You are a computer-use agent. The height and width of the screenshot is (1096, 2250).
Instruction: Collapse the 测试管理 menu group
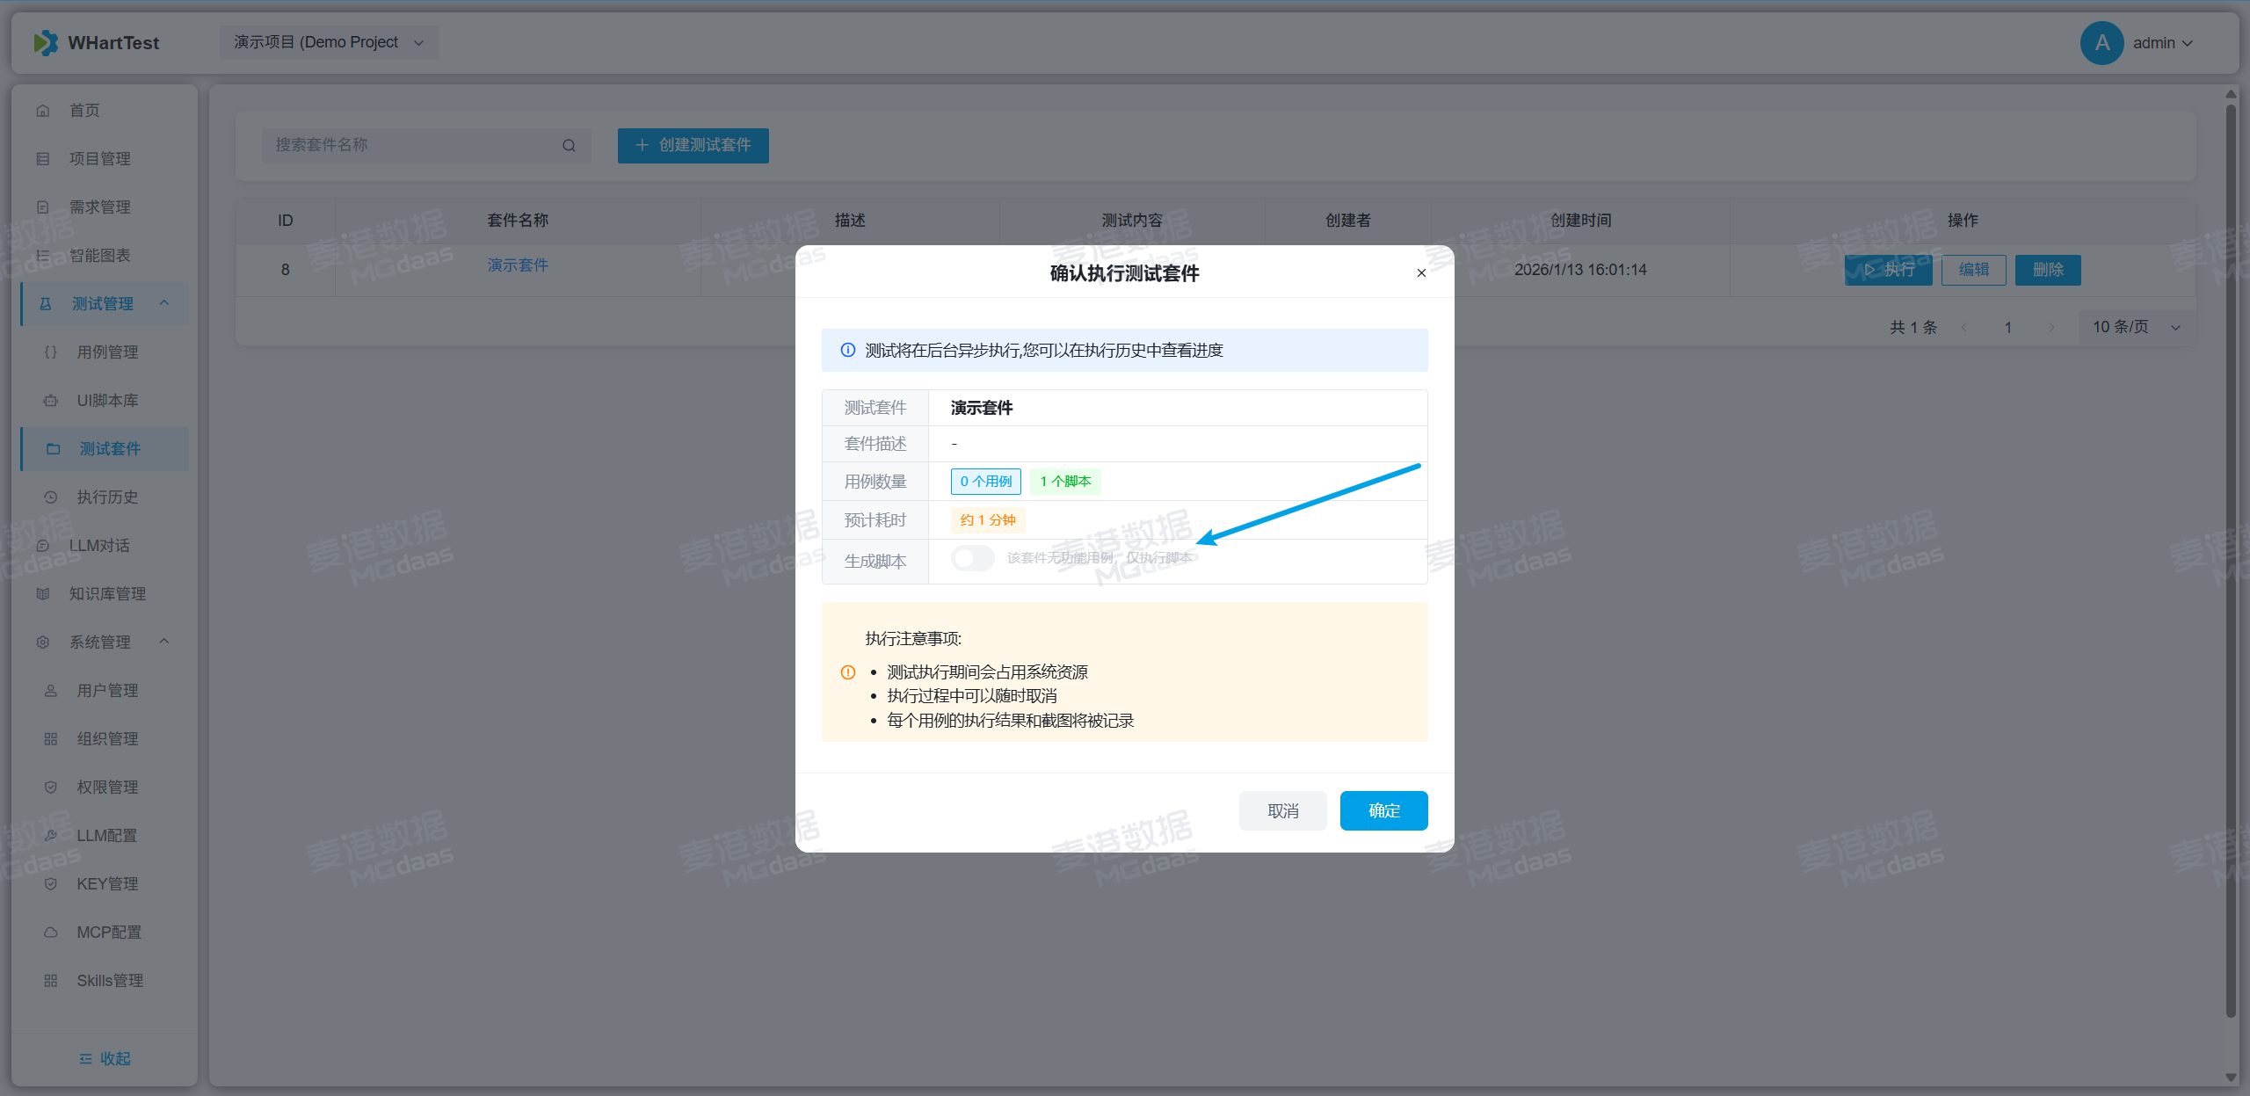164,303
